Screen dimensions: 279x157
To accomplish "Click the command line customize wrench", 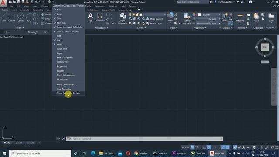I will [x=64, y=139].
